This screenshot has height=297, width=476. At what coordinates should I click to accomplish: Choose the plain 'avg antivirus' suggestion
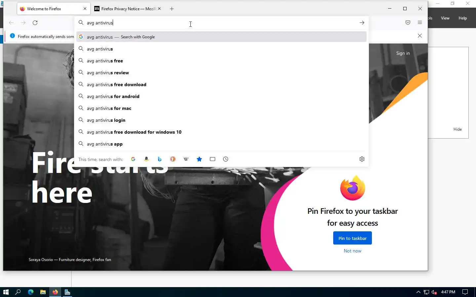221,49
